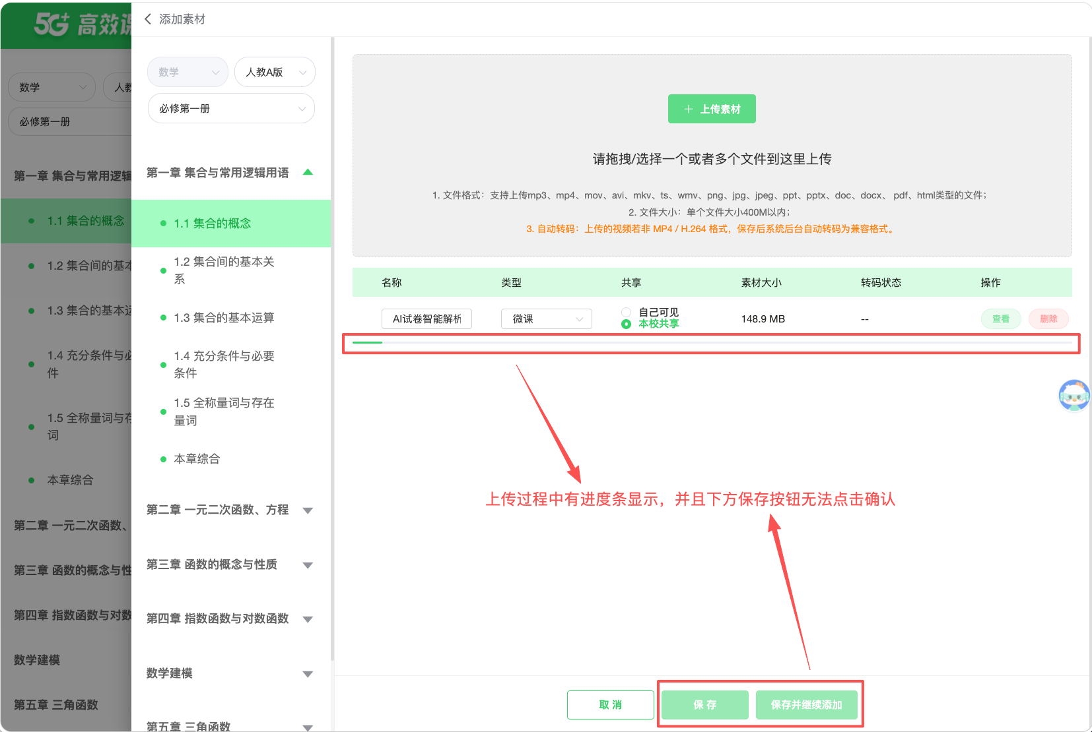Click the 名称 column header
The width and height of the screenshot is (1092, 732).
[392, 282]
